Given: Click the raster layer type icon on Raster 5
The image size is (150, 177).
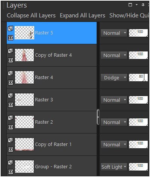Looking at the screenshot, I should tap(11, 28).
